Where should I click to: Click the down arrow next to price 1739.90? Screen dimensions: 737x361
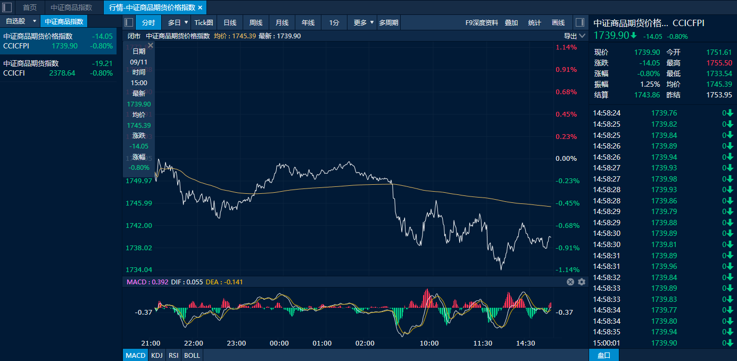click(634, 35)
